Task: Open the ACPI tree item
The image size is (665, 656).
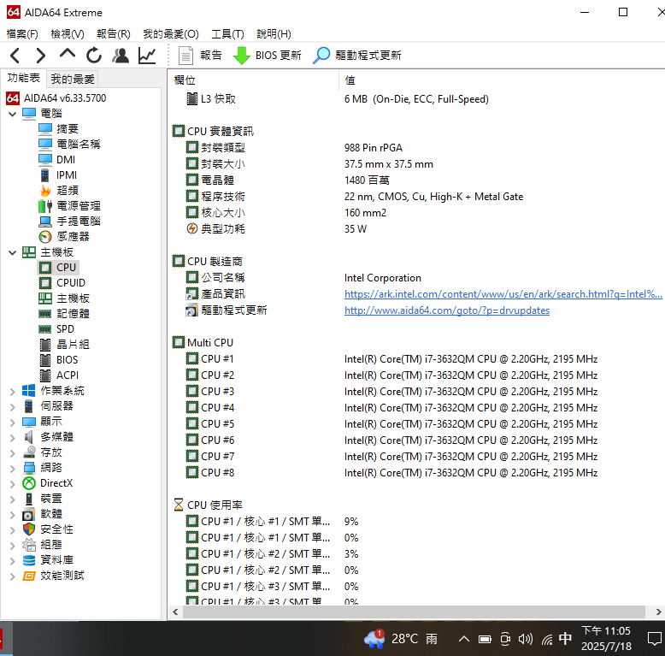Action: 68,375
